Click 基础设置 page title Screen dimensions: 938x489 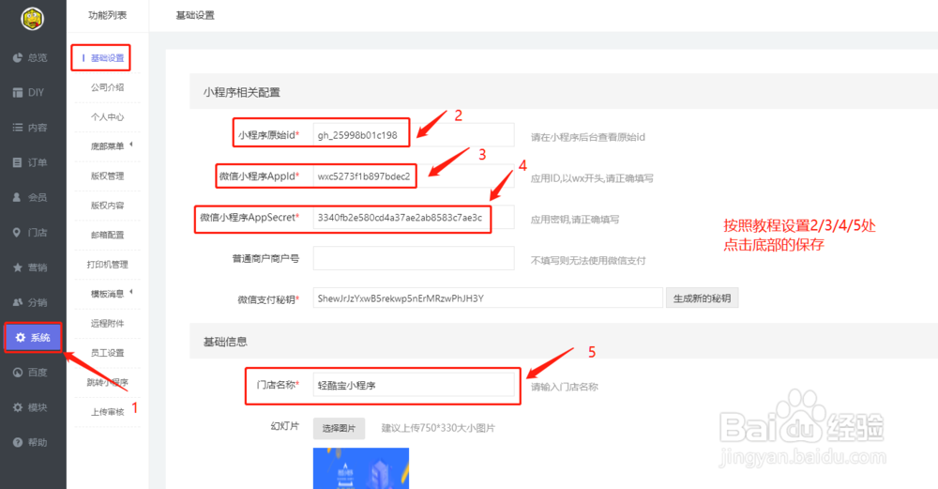(x=195, y=16)
